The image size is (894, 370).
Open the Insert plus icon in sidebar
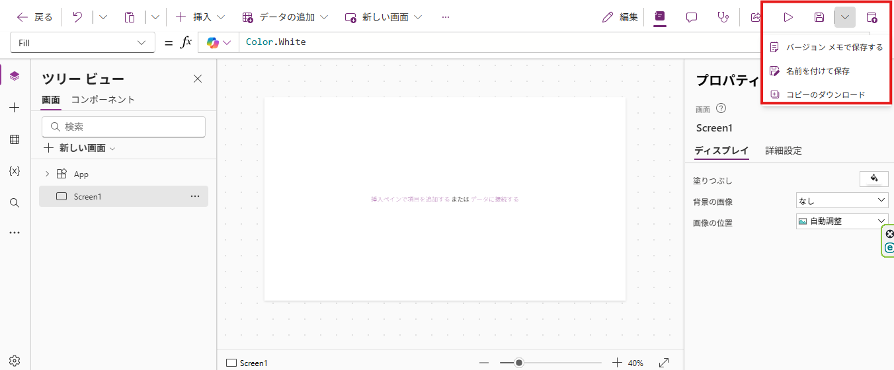[15, 108]
